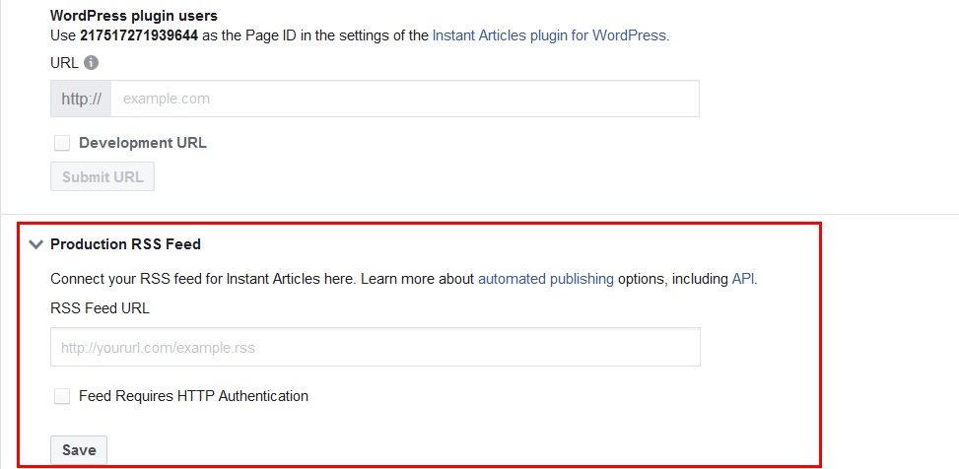The height and width of the screenshot is (469, 959).
Task: Click into the RSS Feed URL text box
Action: (375, 347)
